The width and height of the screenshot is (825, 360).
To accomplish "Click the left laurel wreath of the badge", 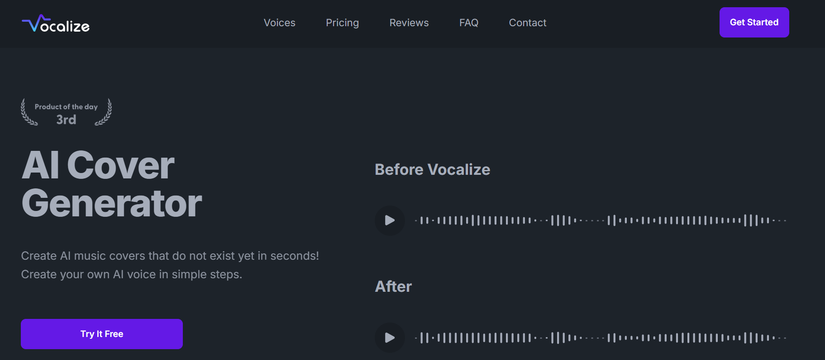I will 28,112.
